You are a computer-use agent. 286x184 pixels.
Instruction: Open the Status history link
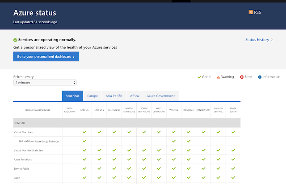(x=257, y=40)
